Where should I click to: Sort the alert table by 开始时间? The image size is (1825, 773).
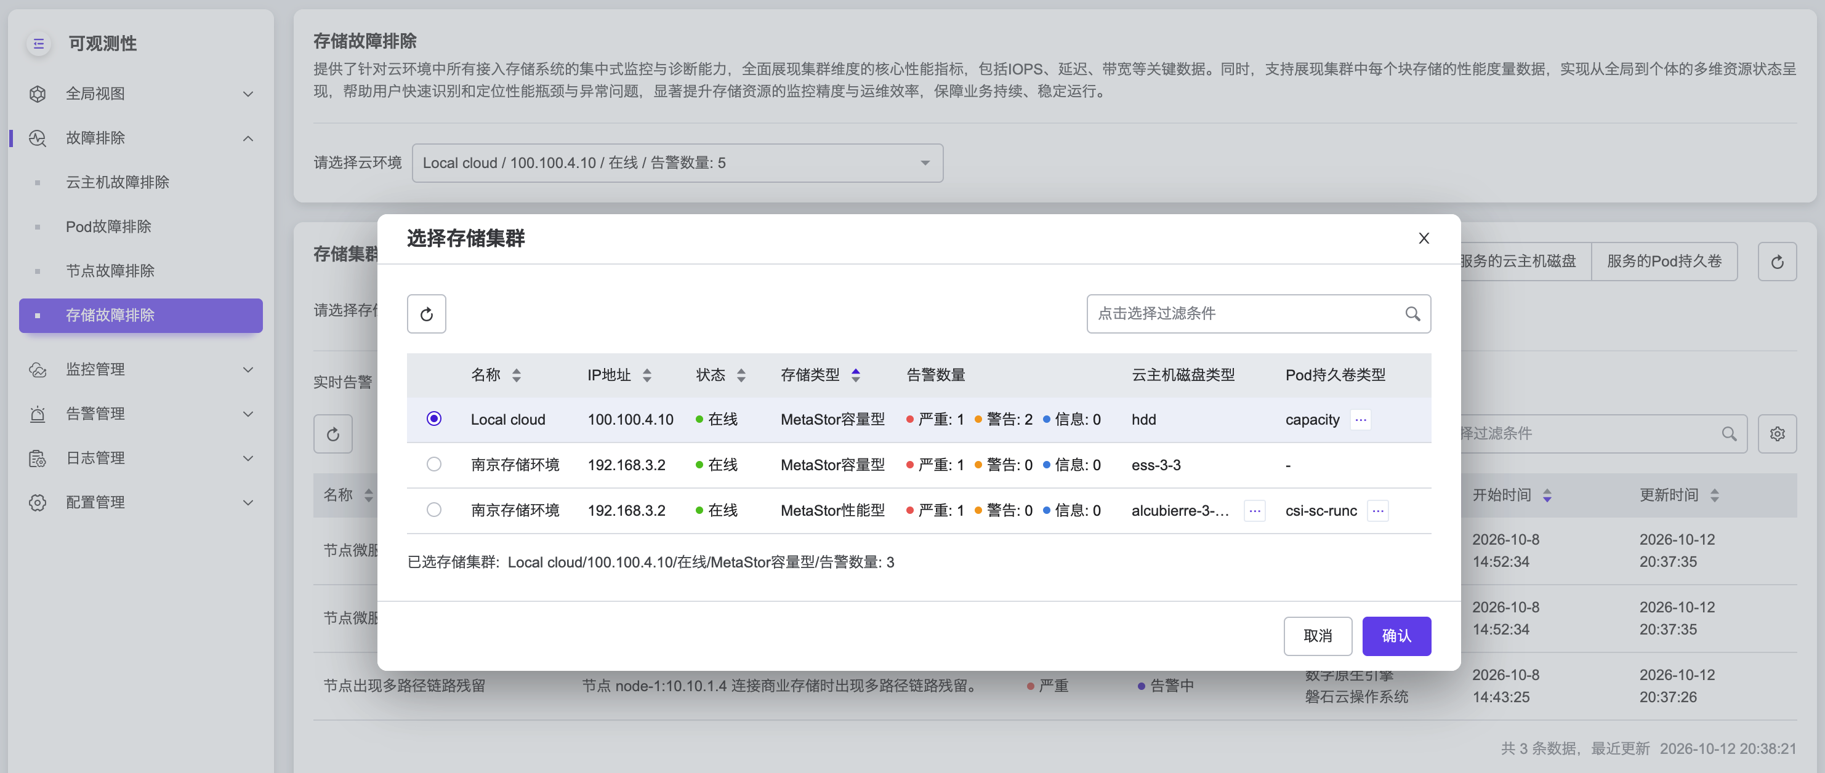pyautogui.click(x=1547, y=495)
